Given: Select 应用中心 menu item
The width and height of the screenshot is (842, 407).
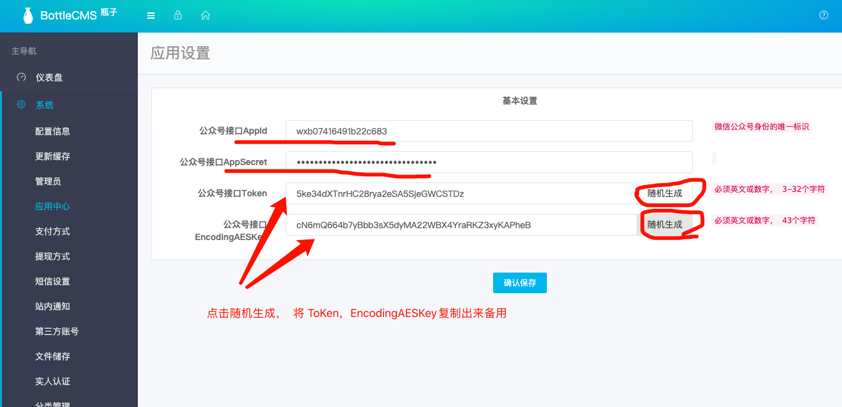Looking at the screenshot, I should [x=53, y=206].
